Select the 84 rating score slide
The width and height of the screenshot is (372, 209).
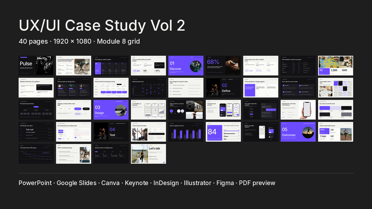pos(223,132)
